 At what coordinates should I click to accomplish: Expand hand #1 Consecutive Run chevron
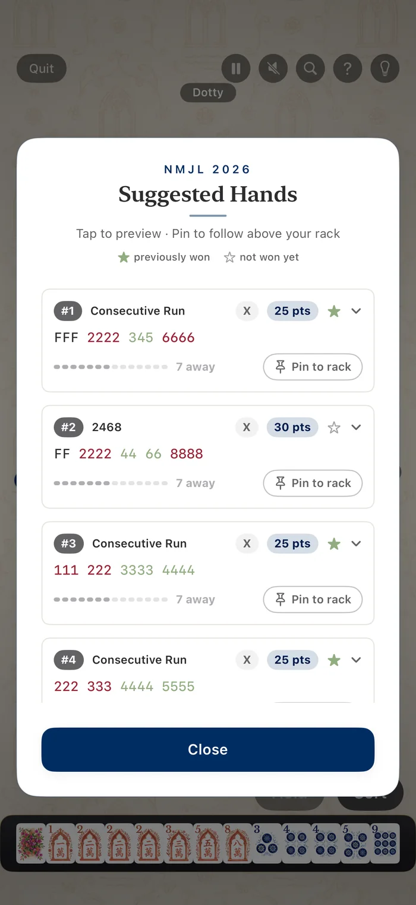356,311
